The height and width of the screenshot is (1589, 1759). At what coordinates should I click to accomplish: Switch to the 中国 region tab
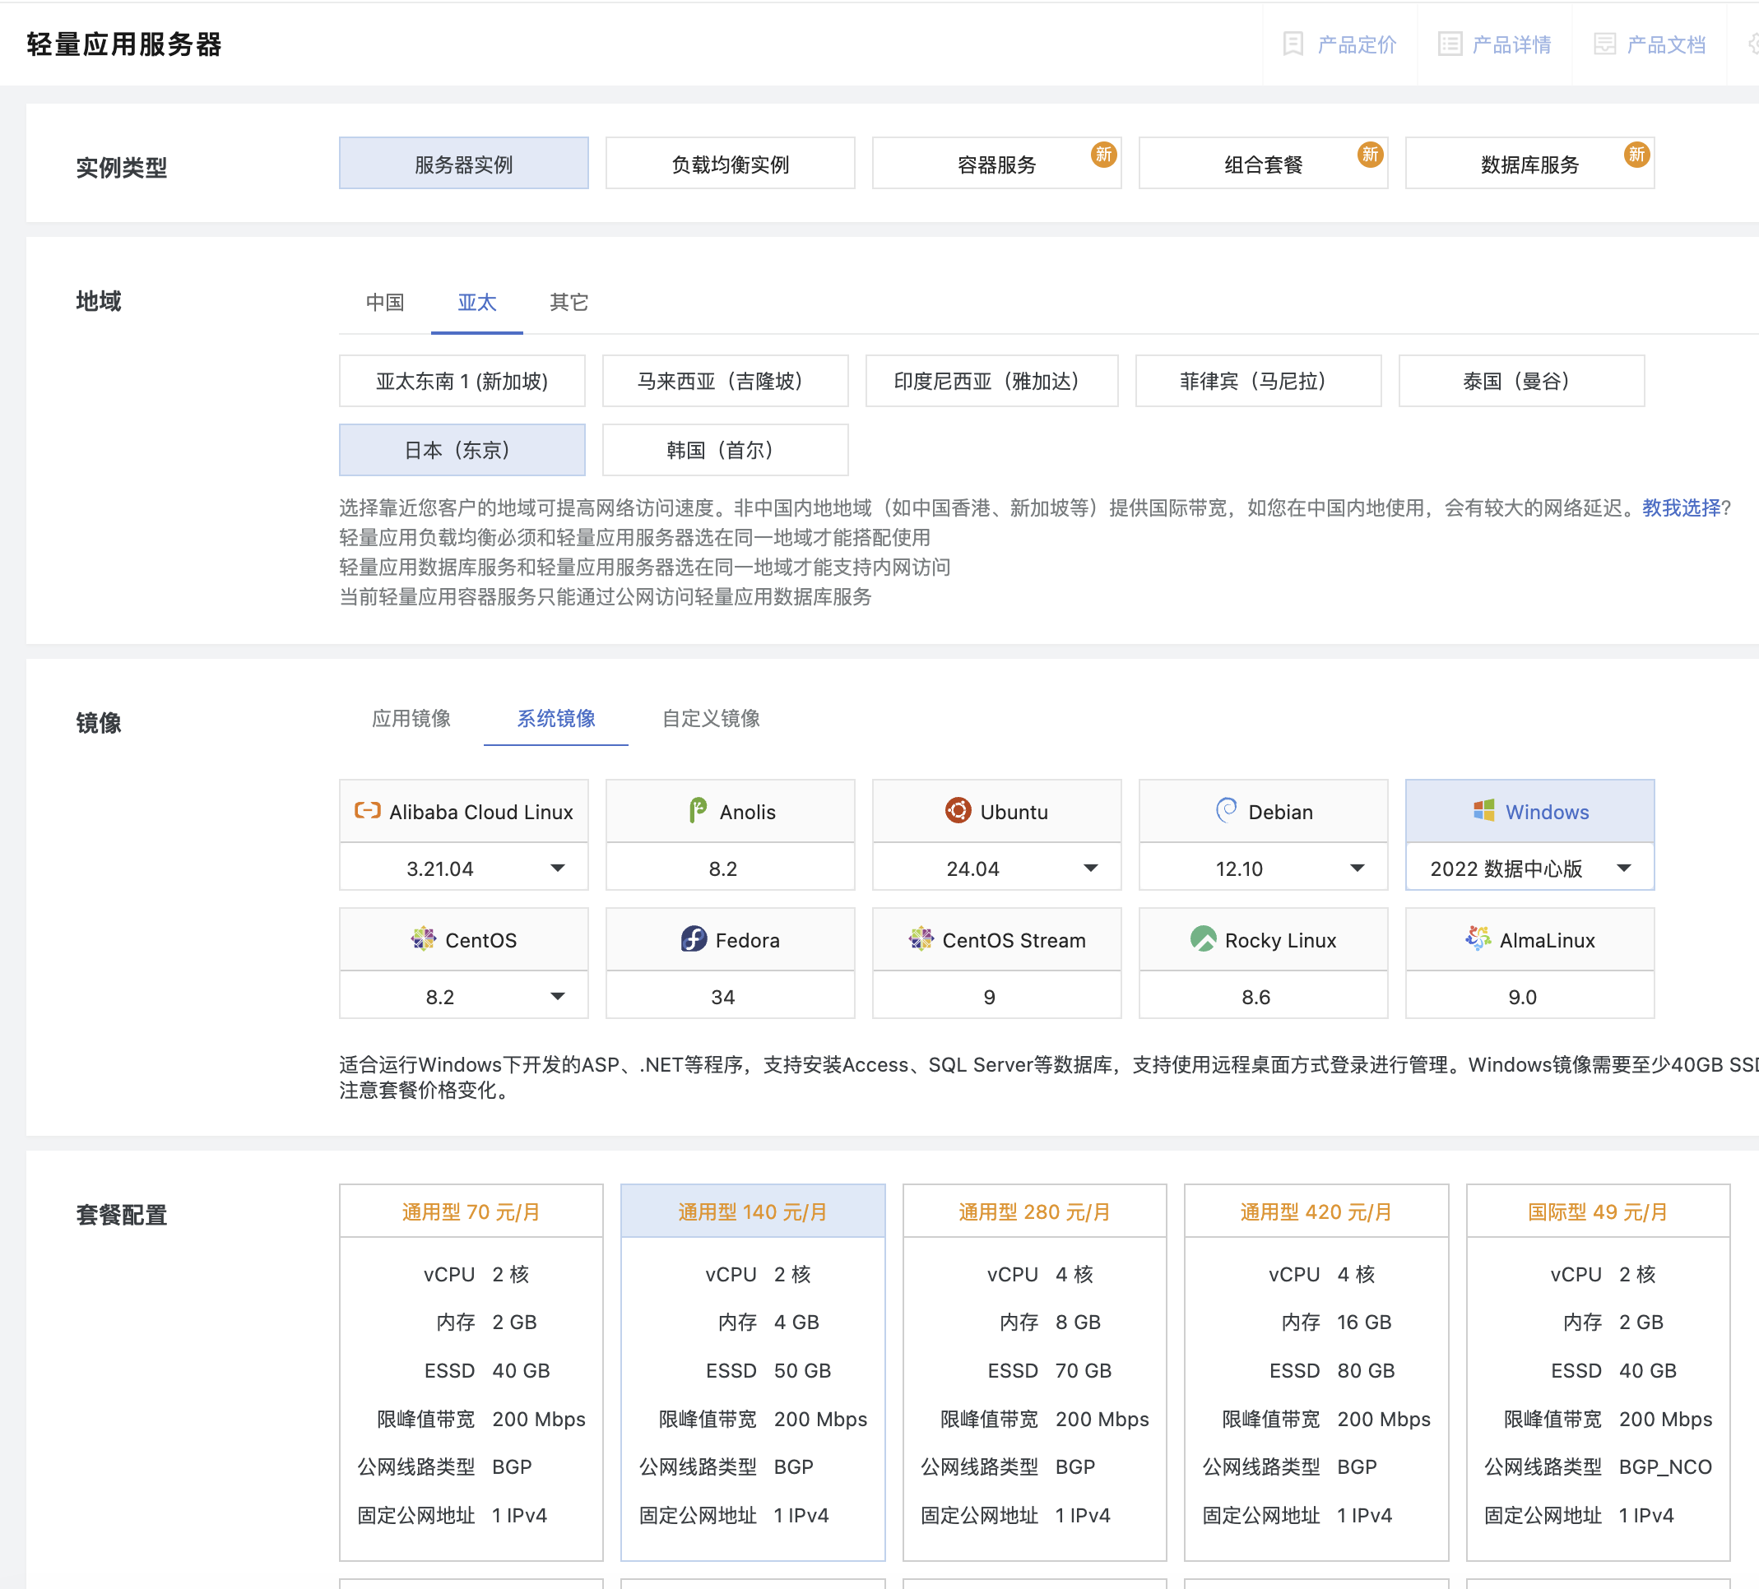click(x=385, y=302)
